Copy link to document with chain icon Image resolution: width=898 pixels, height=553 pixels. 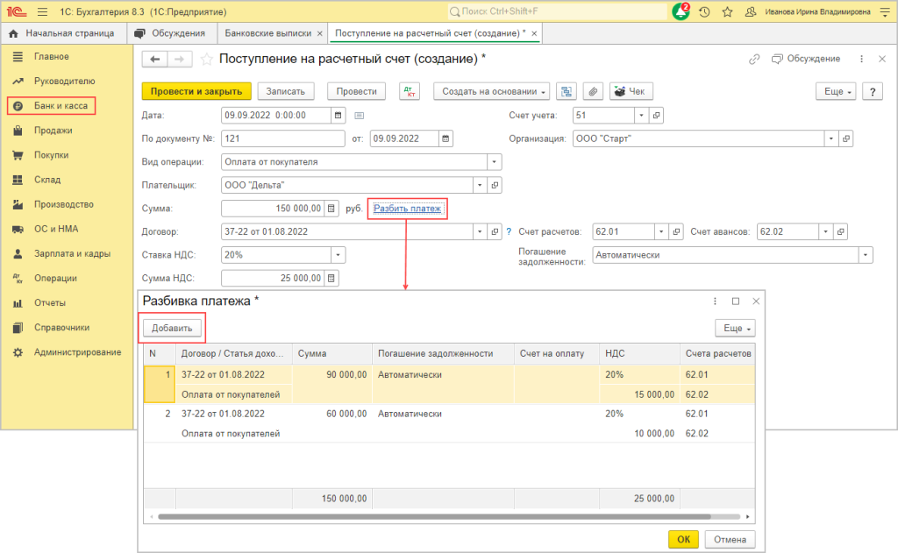(x=754, y=59)
